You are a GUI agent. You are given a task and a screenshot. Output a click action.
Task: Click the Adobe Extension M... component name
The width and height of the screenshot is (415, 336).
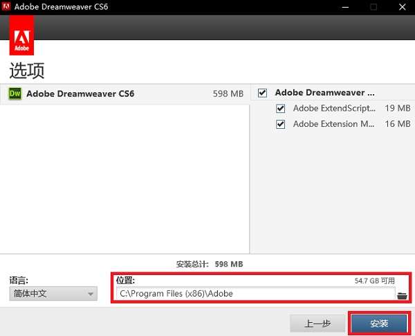pyautogui.click(x=334, y=124)
